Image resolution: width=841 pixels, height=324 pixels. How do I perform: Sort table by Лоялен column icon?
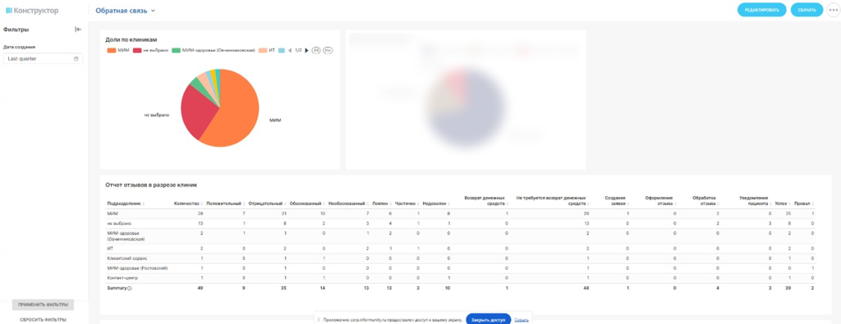(x=390, y=204)
